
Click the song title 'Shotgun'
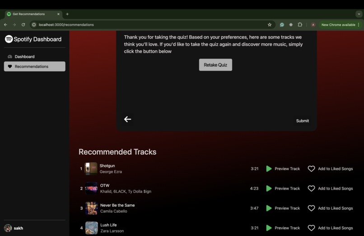(x=107, y=166)
